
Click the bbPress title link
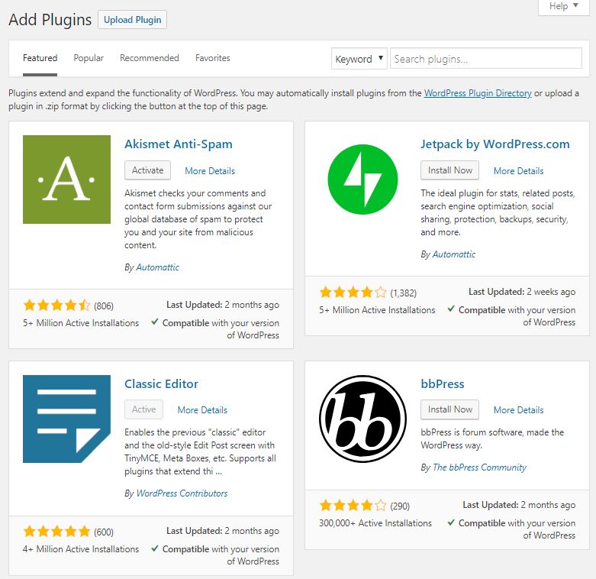[x=443, y=384]
